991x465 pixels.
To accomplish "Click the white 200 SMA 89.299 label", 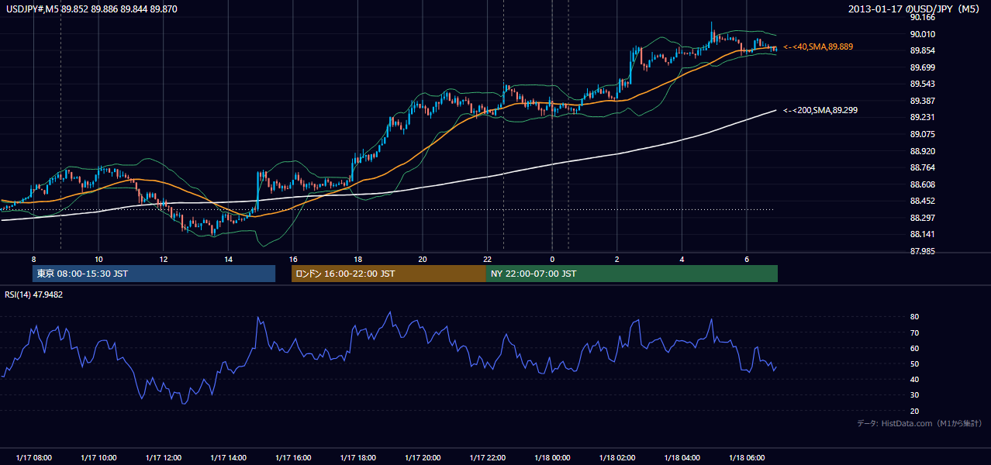I will tap(820, 111).
